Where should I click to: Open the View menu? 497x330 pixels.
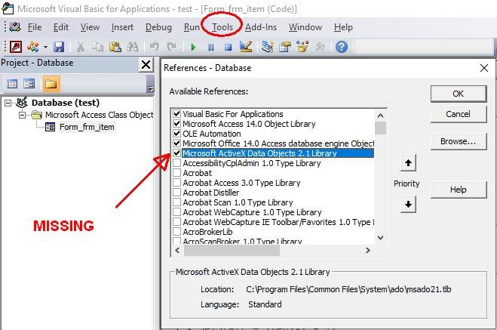pos(90,27)
